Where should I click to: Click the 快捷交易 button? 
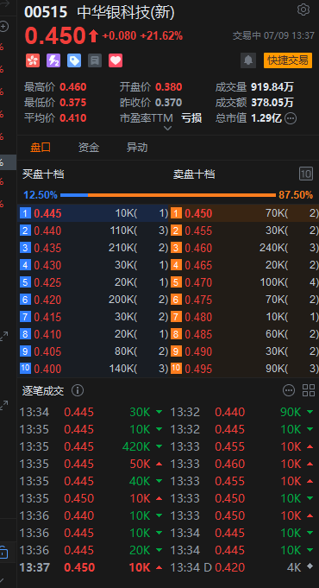(288, 60)
